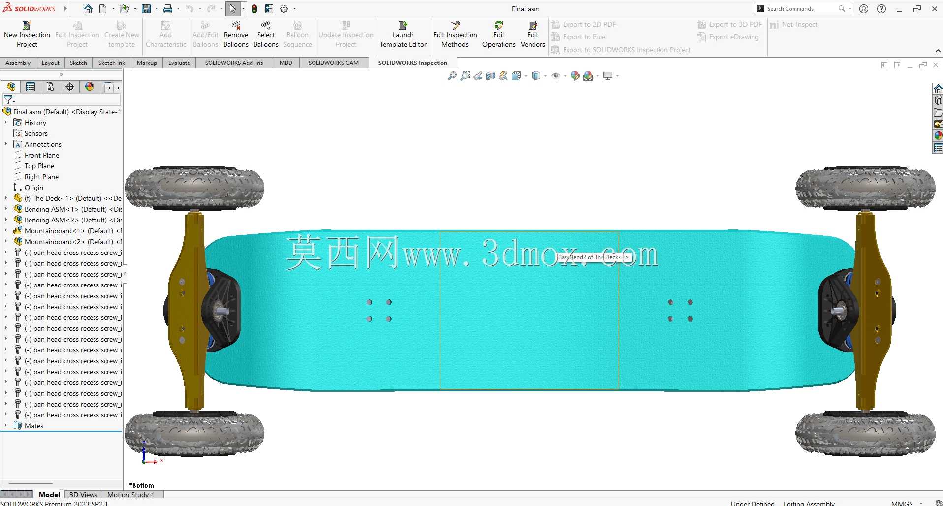
Task: Open the user login account icon
Action: click(864, 9)
